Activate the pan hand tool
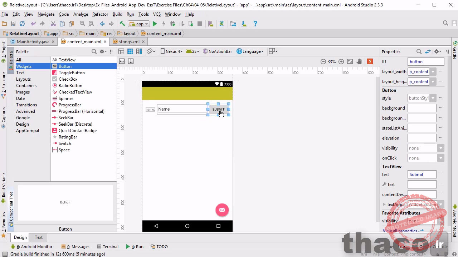458x257 pixels. click(x=359, y=61)
